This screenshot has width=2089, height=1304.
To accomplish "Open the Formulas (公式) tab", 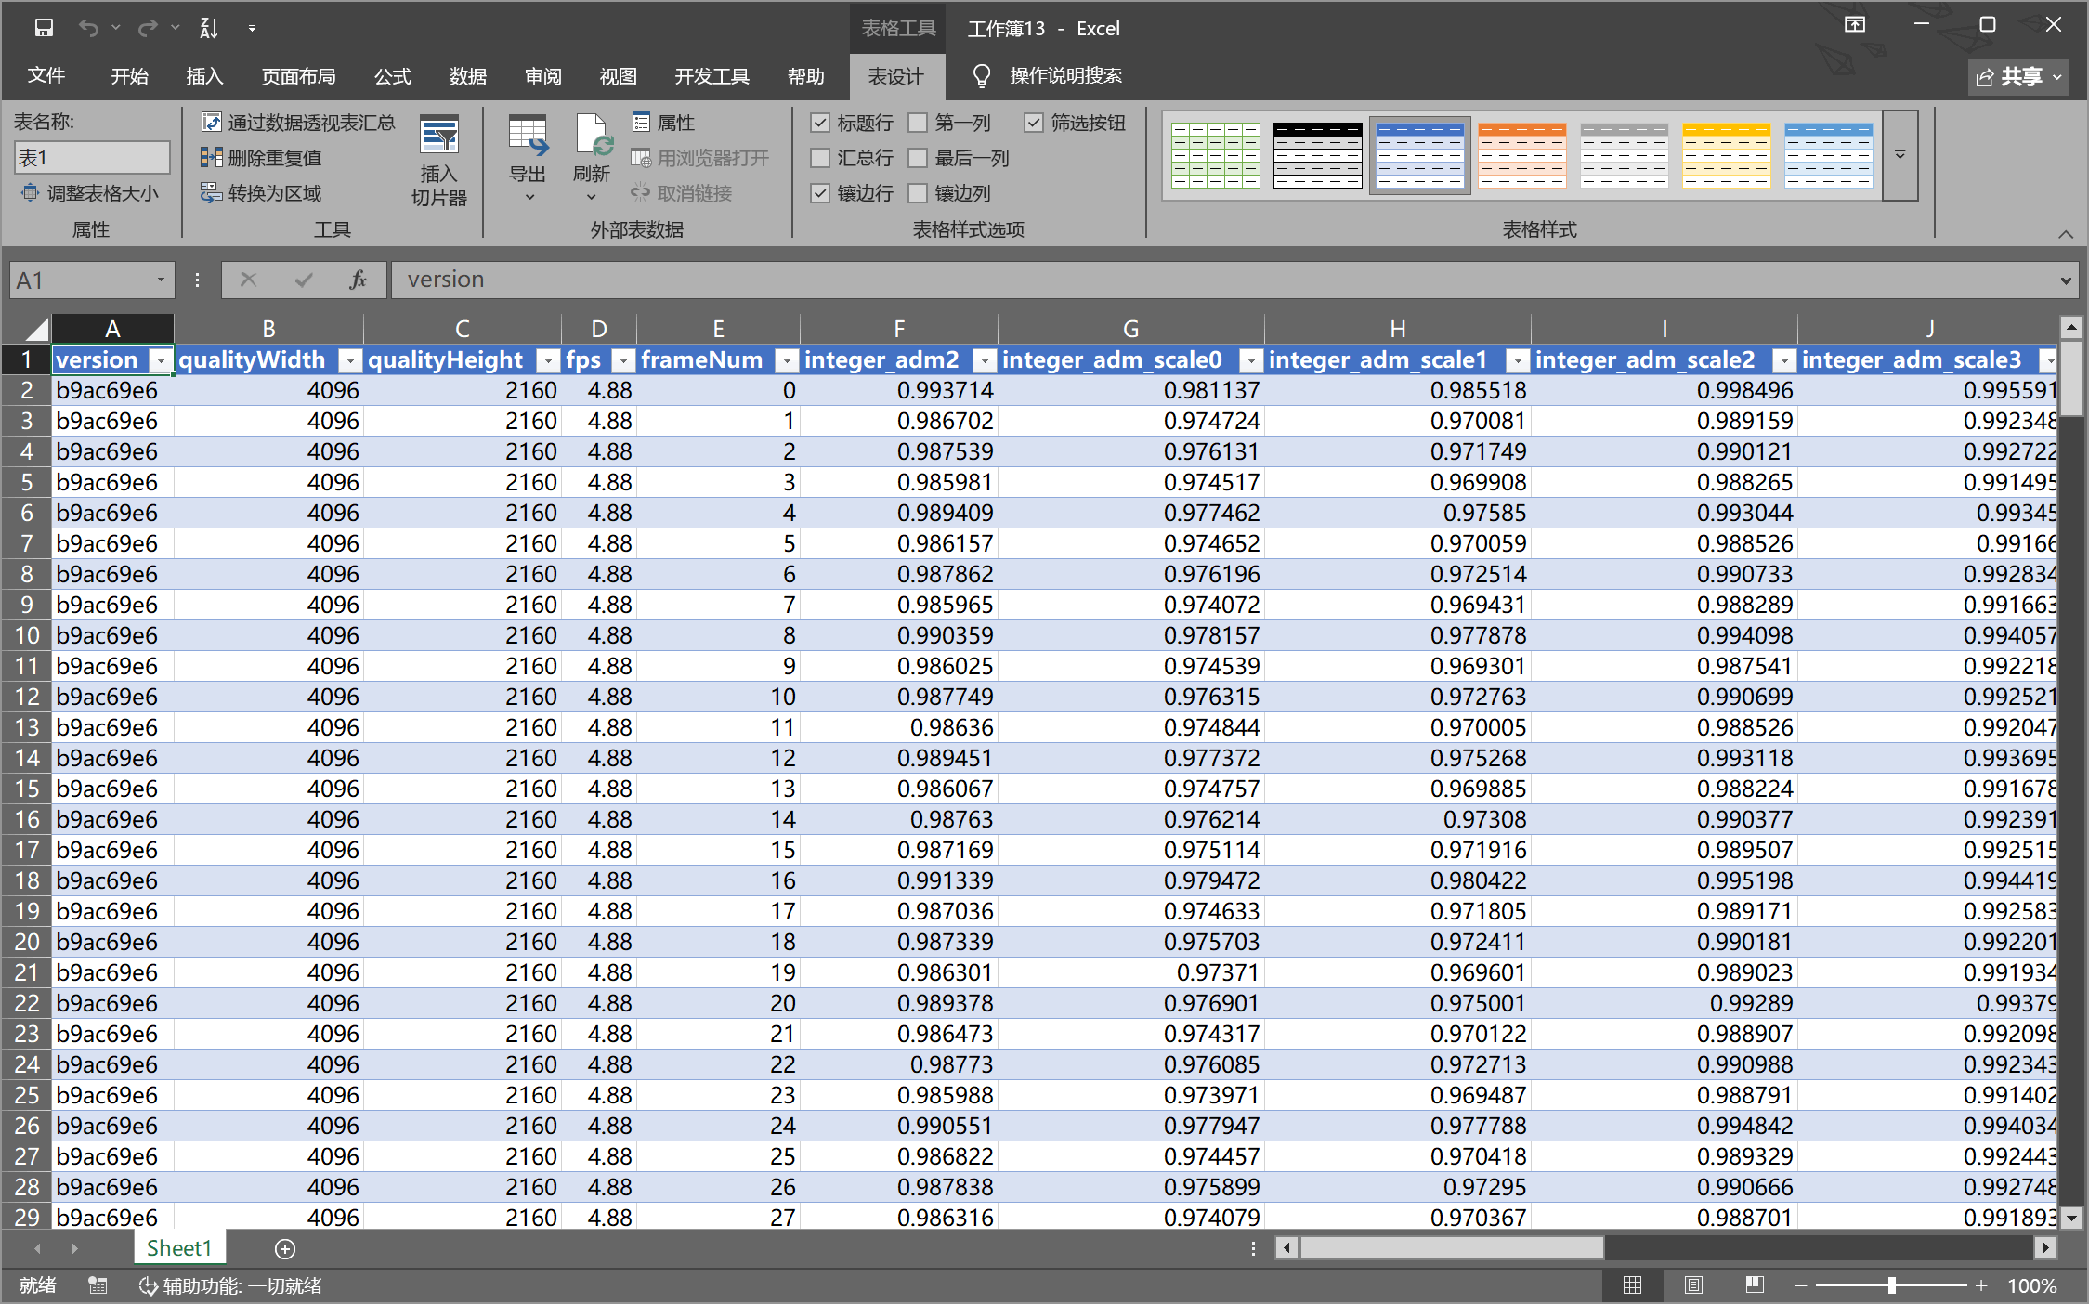I will 393,76.
